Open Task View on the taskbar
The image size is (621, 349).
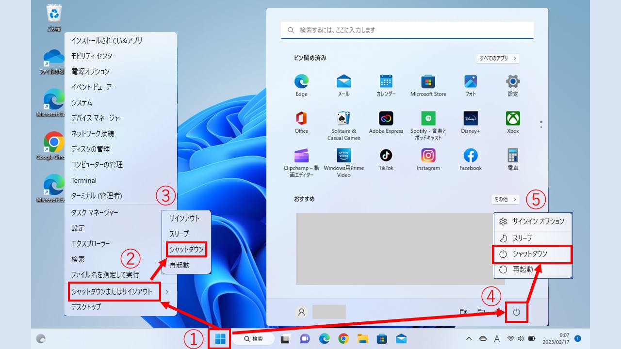[x=285, y=339]
